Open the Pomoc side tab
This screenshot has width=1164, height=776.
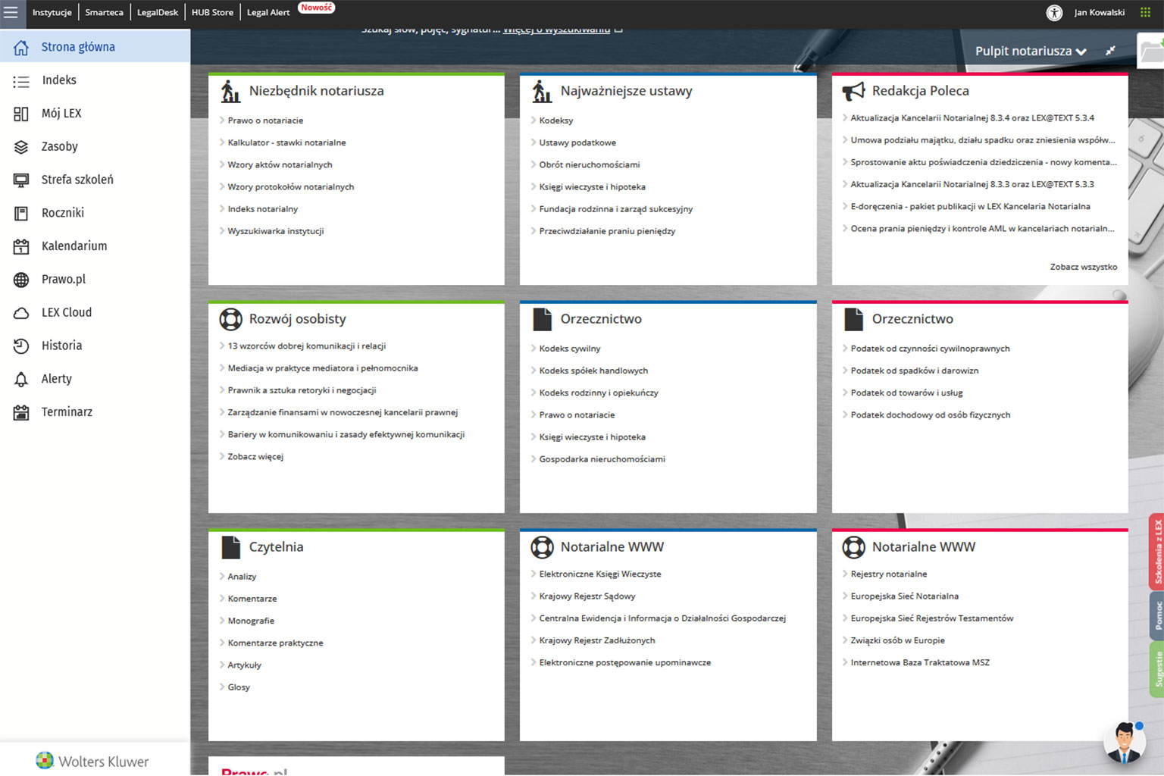click(1156, 615)
